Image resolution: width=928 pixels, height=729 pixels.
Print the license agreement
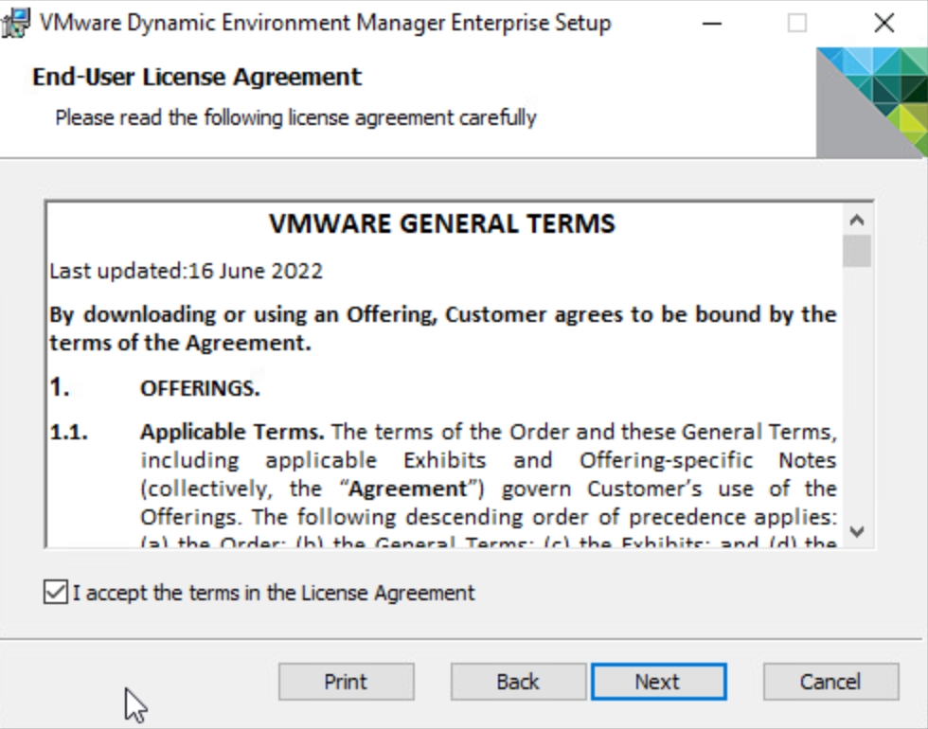[346, 682]
